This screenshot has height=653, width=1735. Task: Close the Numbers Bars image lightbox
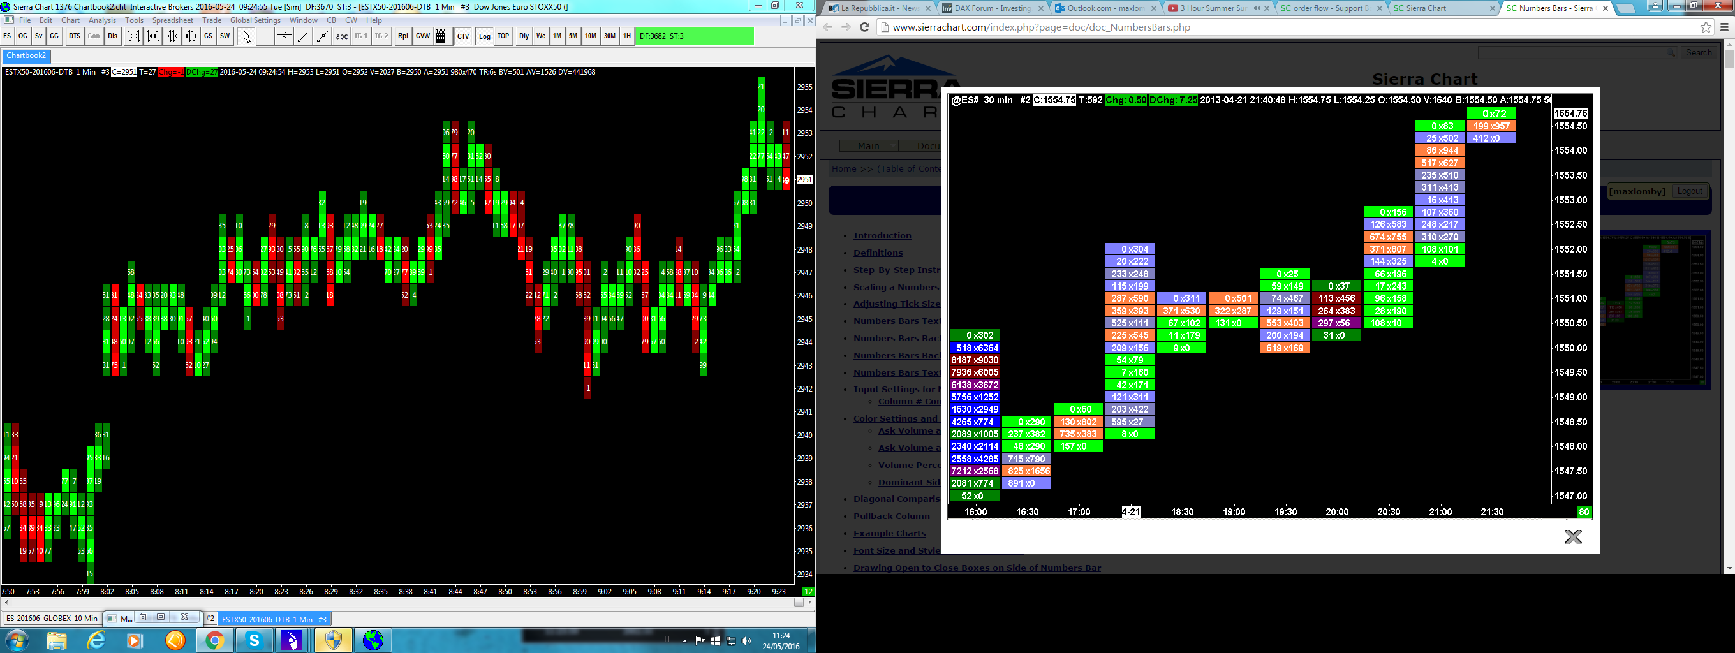pyautogui.click(x=1573, y=536)
